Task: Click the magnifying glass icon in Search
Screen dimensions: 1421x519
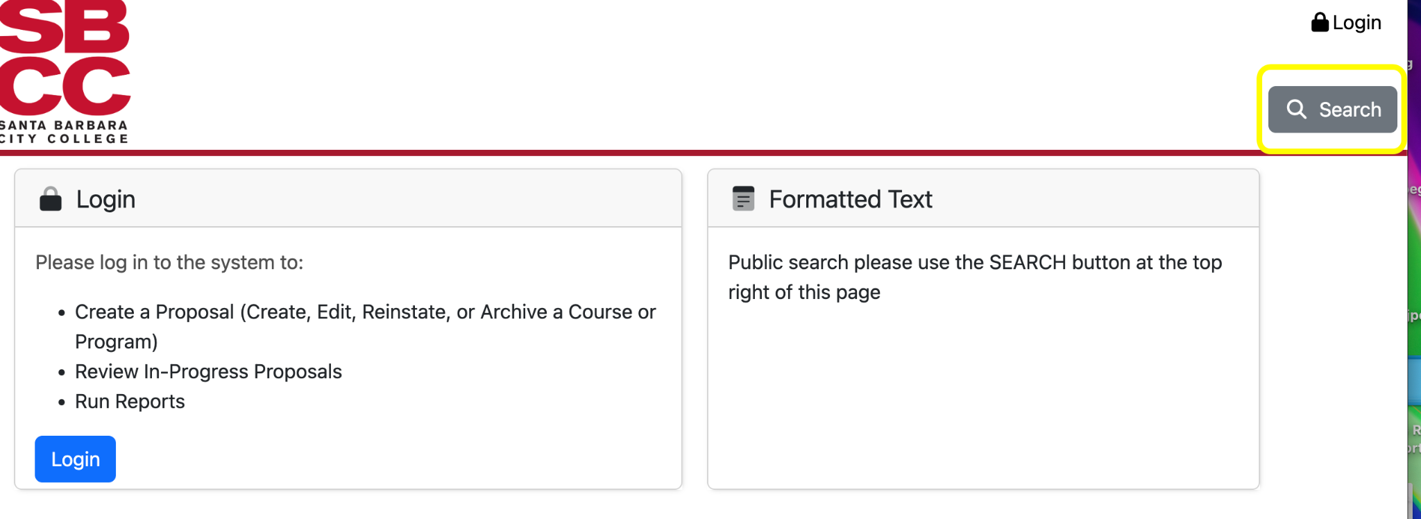Action: point(1296,109)
